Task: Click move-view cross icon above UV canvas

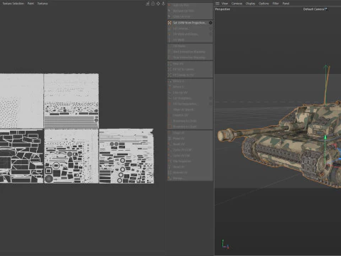Action: [x=158, y=4]
